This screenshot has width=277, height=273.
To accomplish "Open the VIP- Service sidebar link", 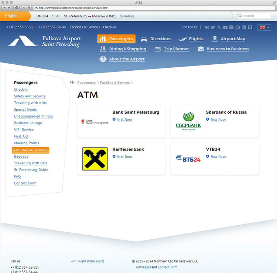I will point(24,129).
